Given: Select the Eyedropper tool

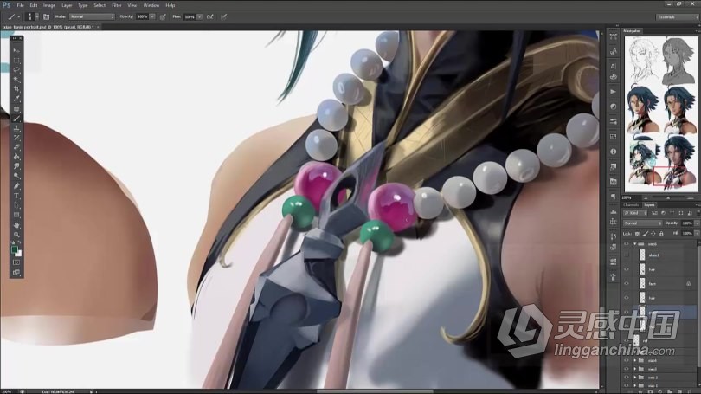Looking at the screenshot, I should 16,99.
